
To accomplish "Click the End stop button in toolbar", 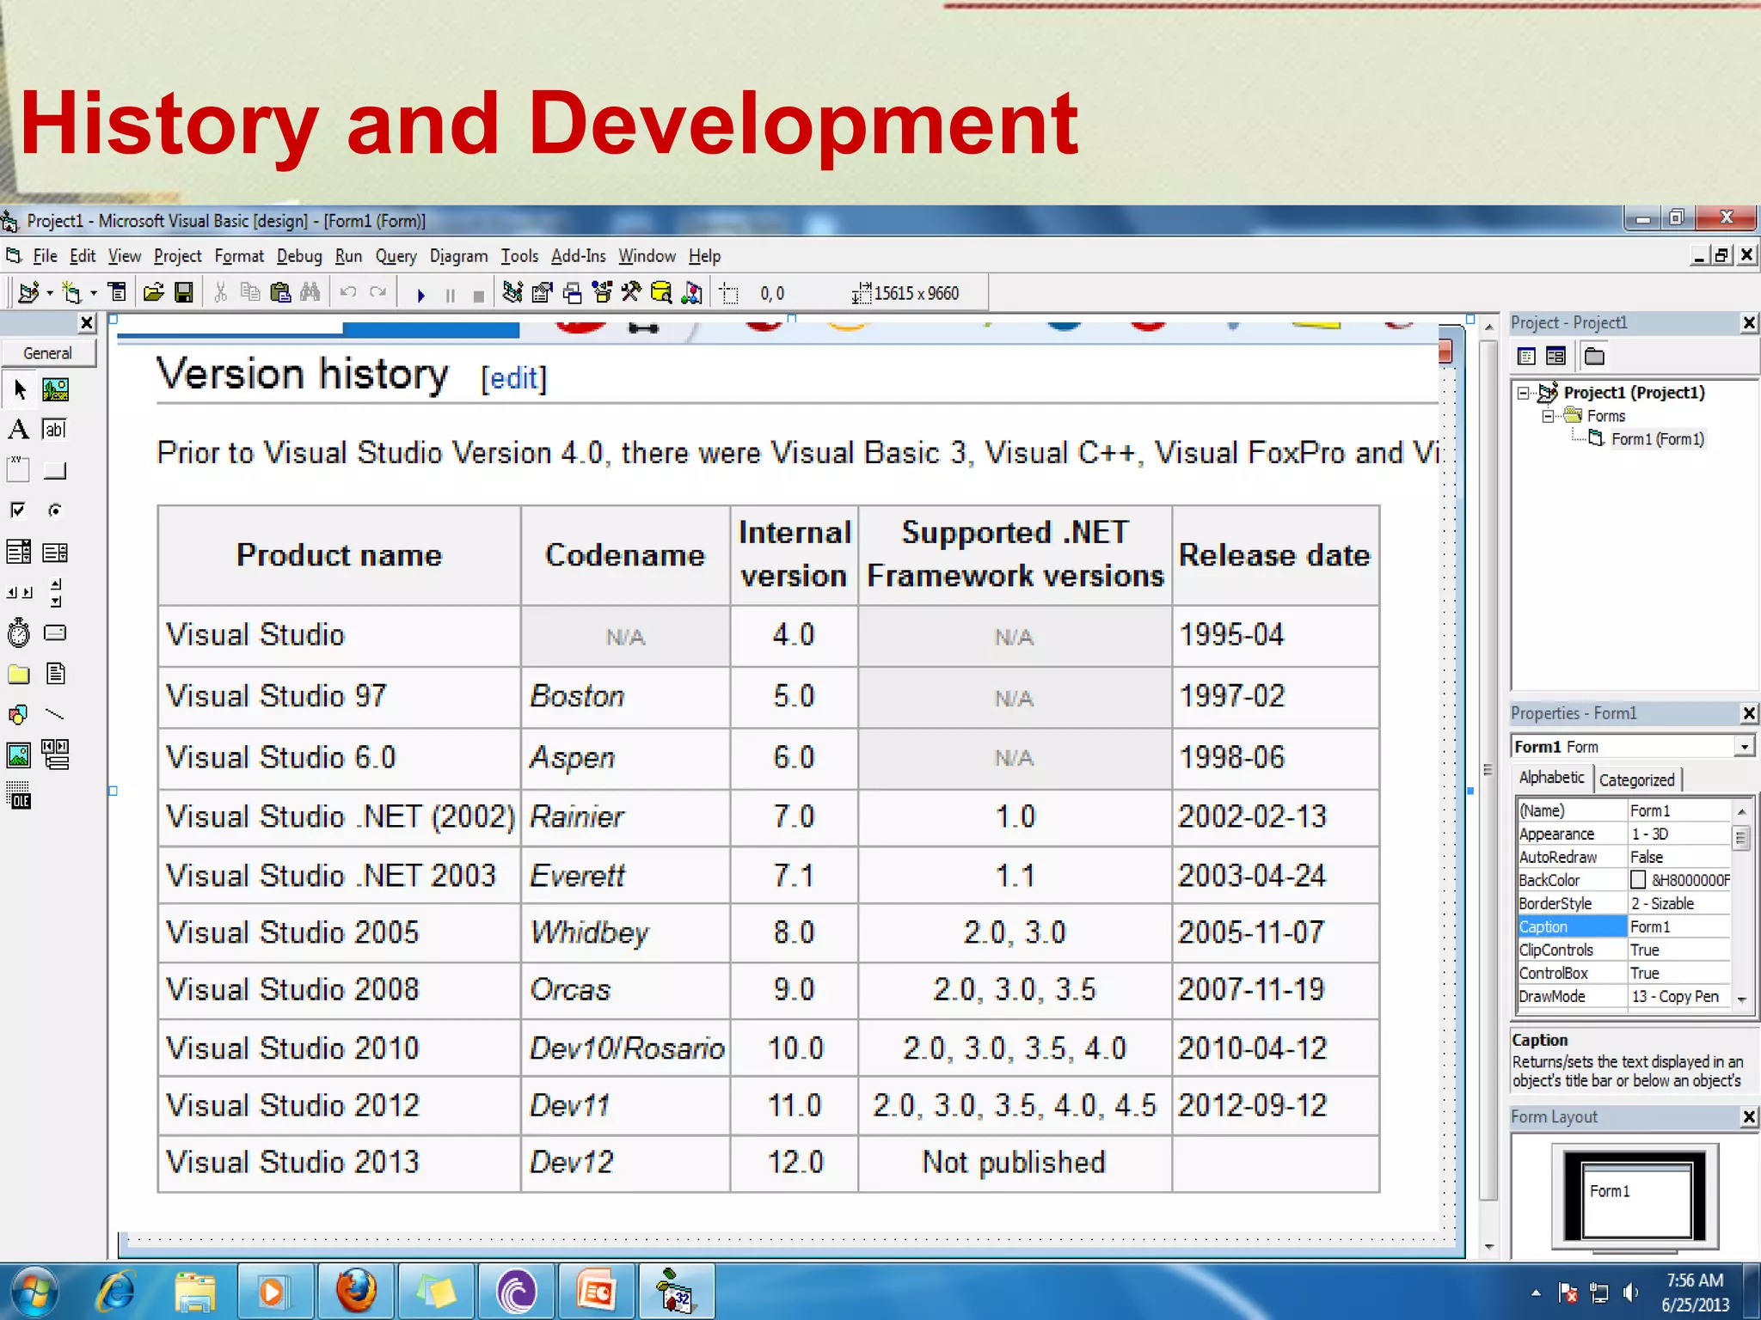I will tap(479, 295).
